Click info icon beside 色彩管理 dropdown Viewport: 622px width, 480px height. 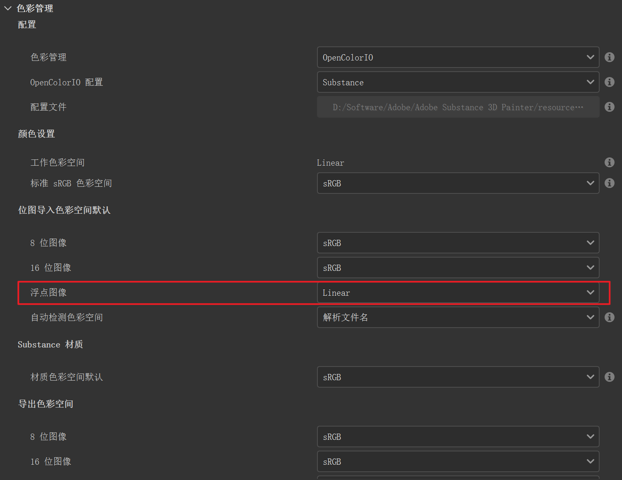pyautogui.click(x=609, y=57)
